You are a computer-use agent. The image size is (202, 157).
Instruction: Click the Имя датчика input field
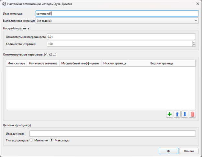[x=112, y=134]
